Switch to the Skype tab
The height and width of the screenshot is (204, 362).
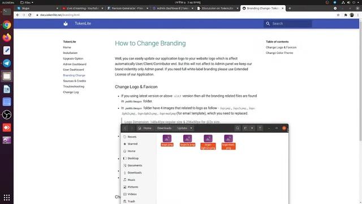pyautogui.click(x=37, y=8)
